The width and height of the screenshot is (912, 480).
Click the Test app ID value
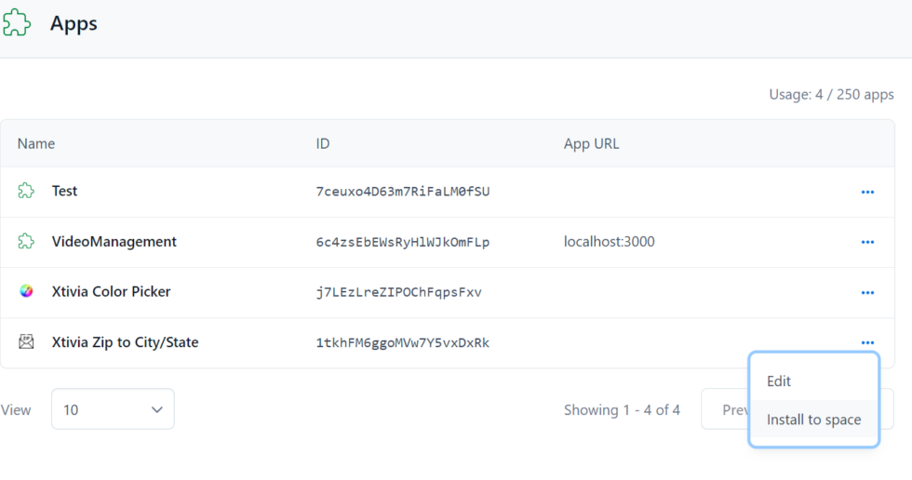click(402, 192)
